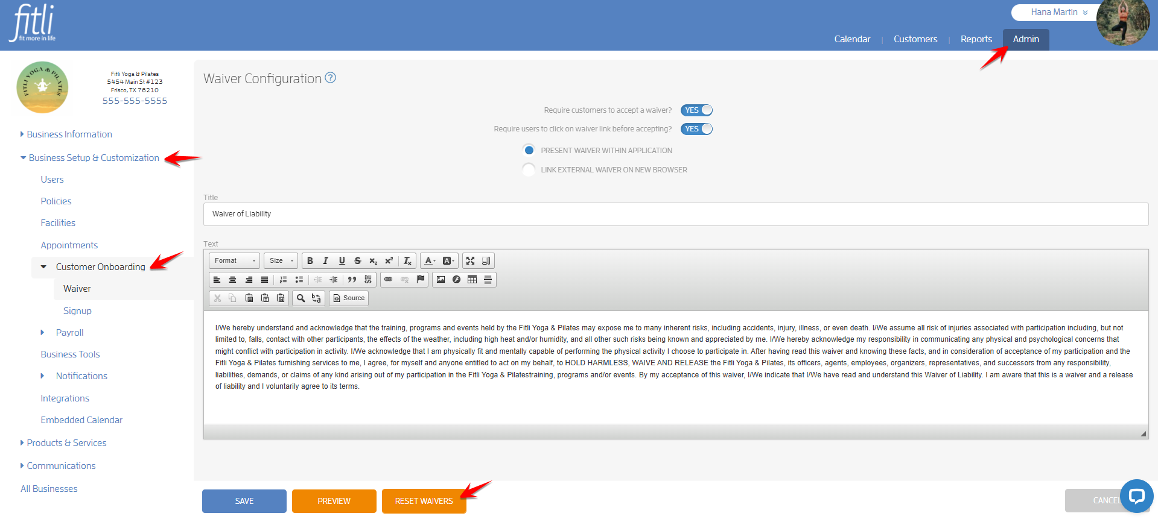Open the All Businesses link
The height and width of the screenshot is (522, 1158).
[x=49, y=489]
